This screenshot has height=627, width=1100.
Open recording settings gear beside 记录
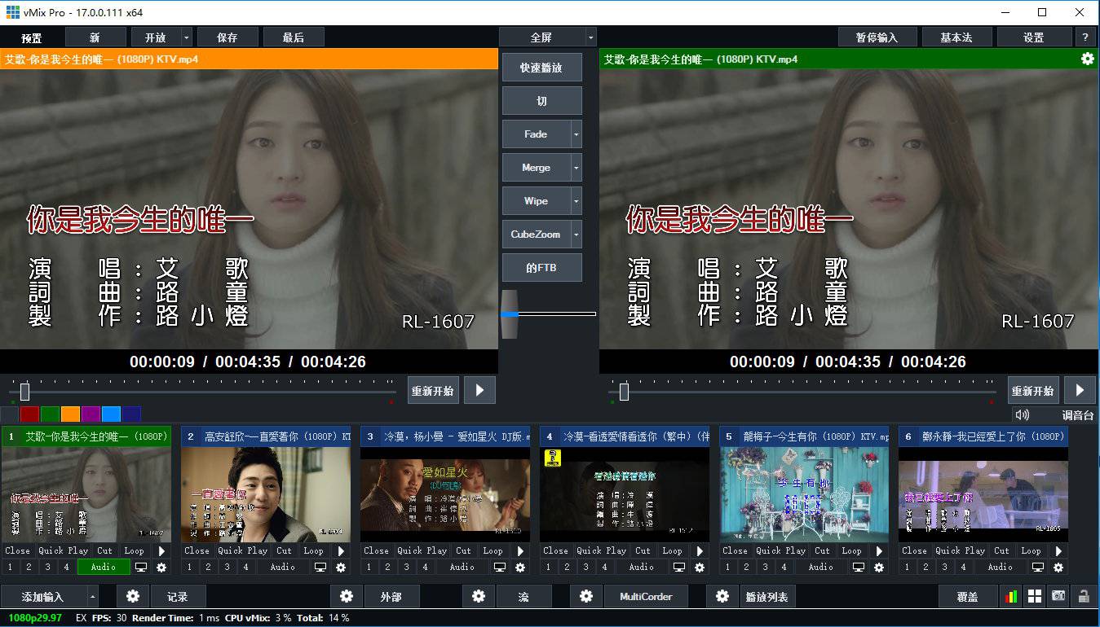pos(133,597)
